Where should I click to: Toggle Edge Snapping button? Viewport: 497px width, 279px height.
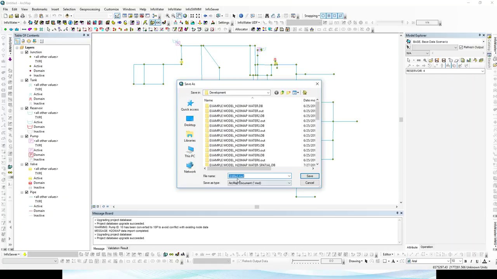[x=341, y=16]
